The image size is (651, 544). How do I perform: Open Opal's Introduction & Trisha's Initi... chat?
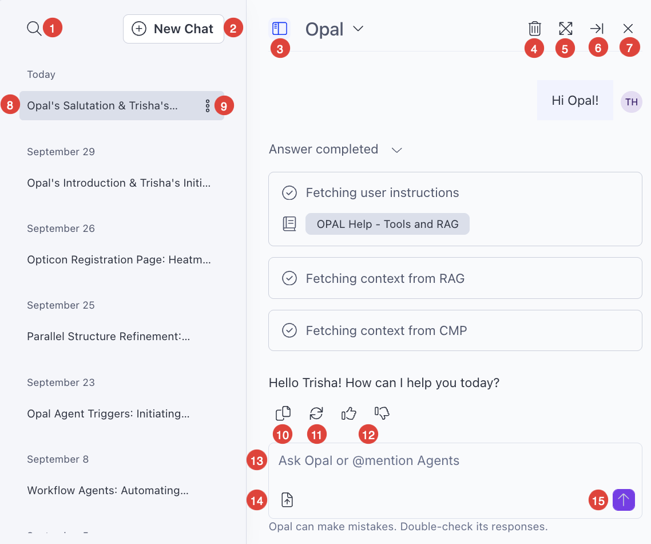pos(119,183)
